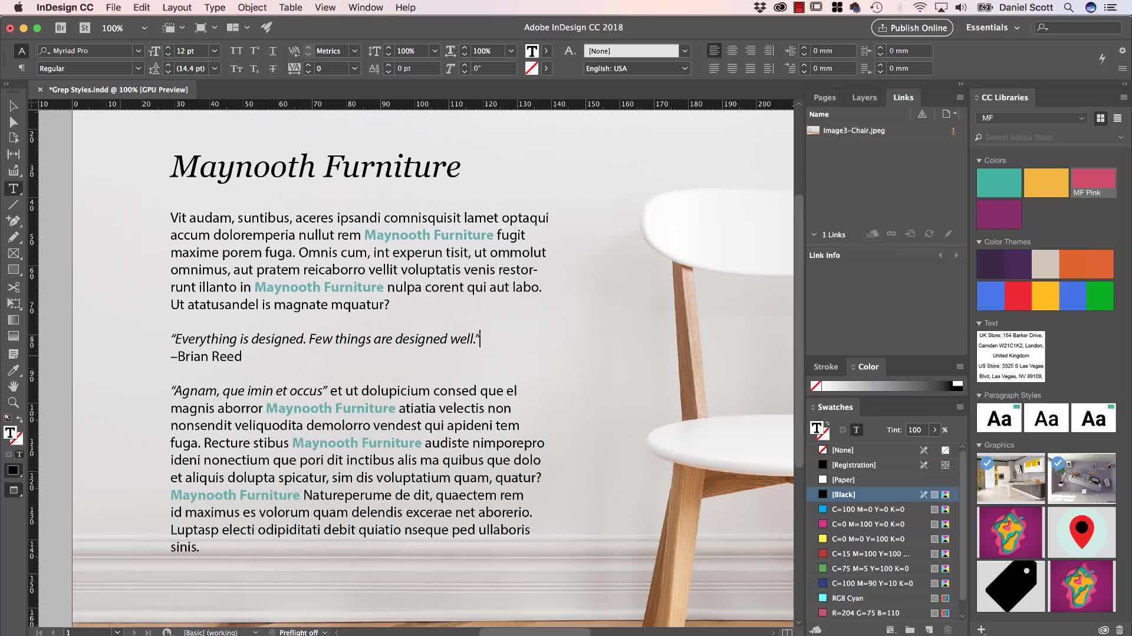Click Update Link refresh icon
Viewport: 1132px width, 636px height.
[929, 234]
